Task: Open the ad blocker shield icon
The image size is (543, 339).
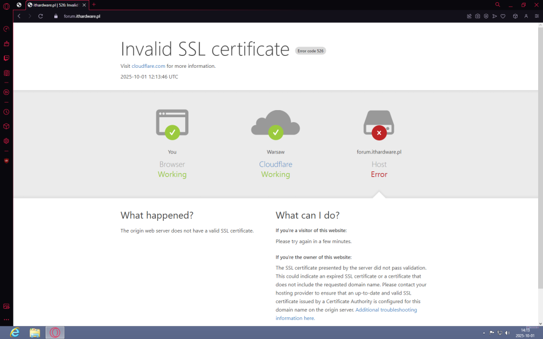Action: coord(486,16)
